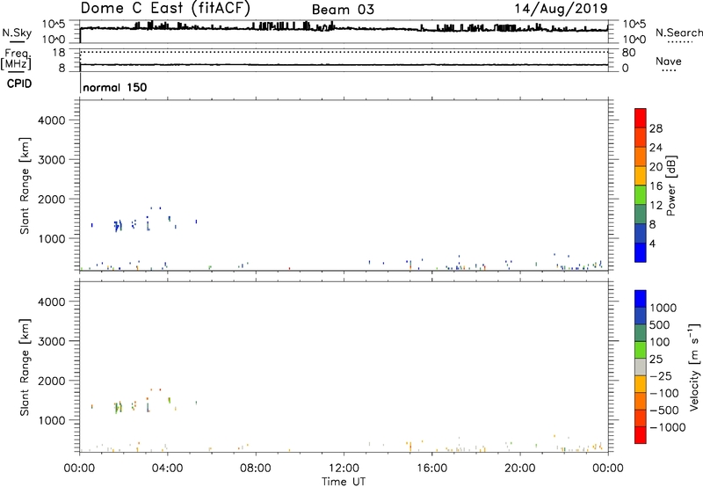Click the "-500" label on Velocity color bar
Viewport: 703px width, 487px height.
click(663, 411)
